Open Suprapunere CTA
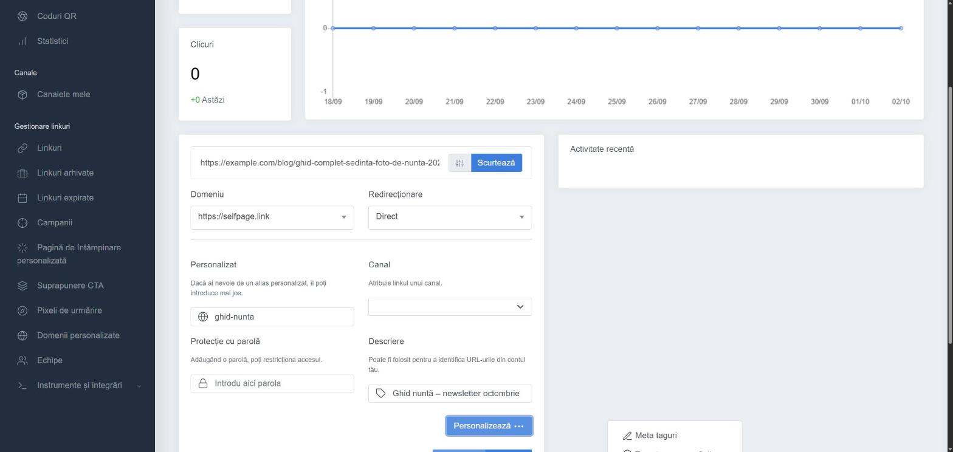The width and height of the screenshot is (953, 452). click(x=70, y=286)
